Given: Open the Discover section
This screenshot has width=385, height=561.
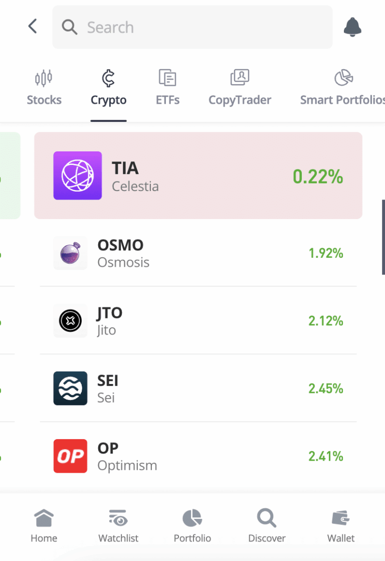Looking at the screenshot, I should point(266,524).
